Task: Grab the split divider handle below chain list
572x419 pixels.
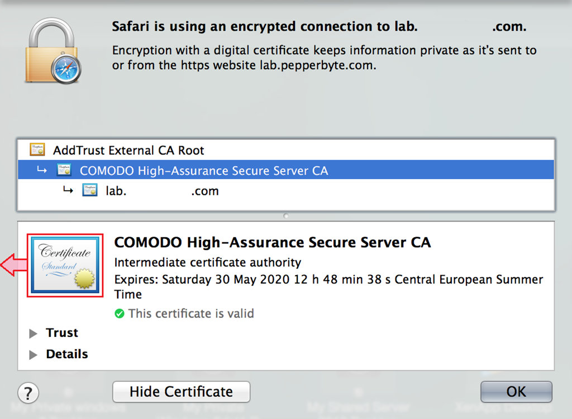Action: pyautogui.click(x=286, y=215)
